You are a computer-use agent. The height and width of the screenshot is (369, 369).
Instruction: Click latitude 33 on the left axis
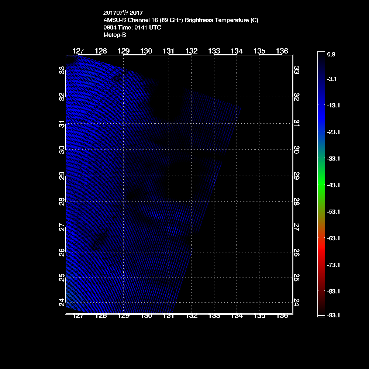pos(61,70)
